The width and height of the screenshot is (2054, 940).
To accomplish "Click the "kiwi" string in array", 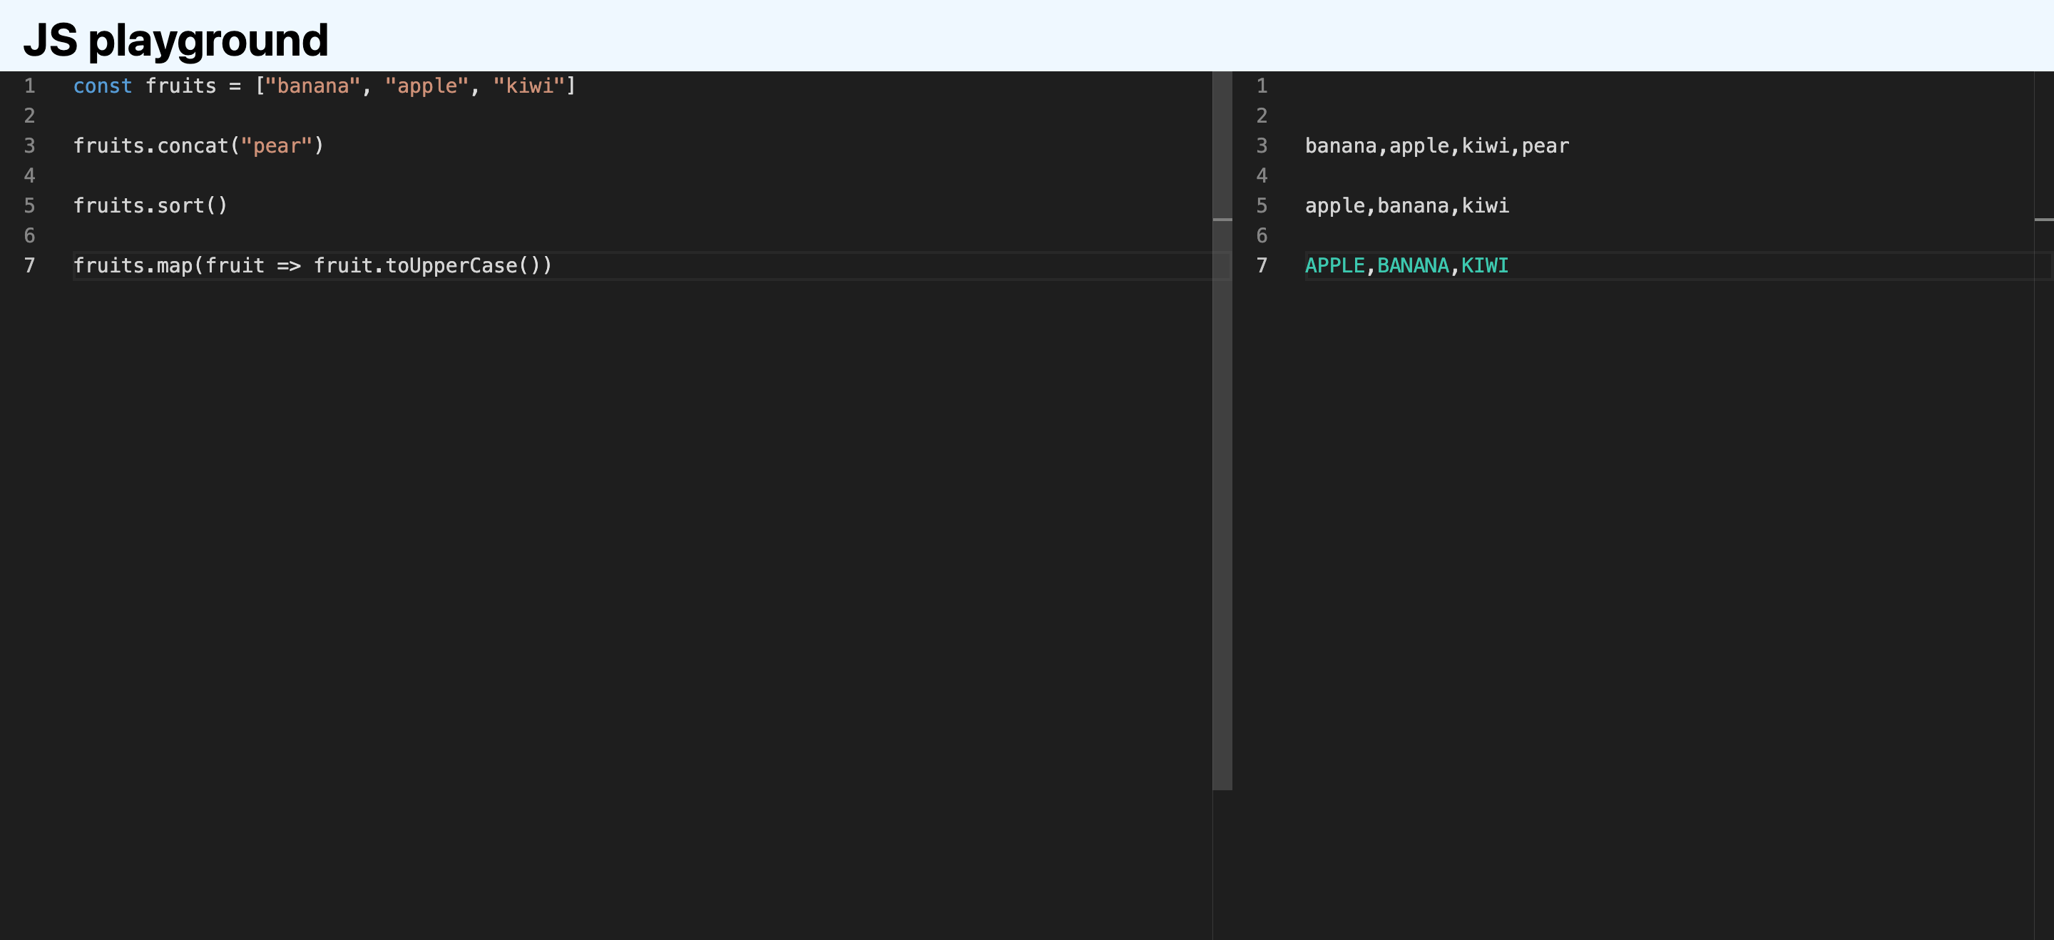I will pyautogui.click(x=528, y=86).
